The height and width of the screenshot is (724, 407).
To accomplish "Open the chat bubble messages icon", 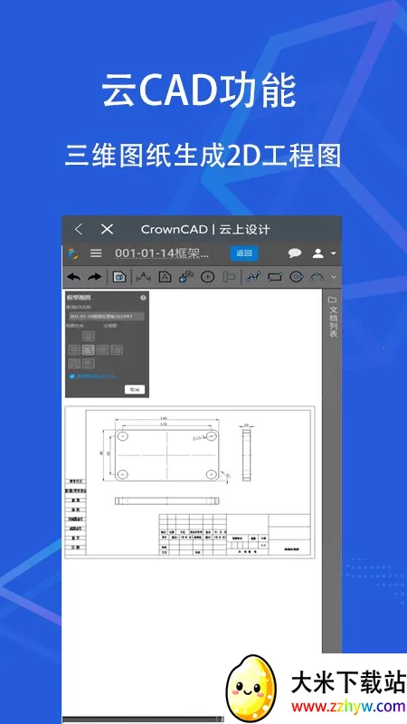I will click(x=295, y=253).
